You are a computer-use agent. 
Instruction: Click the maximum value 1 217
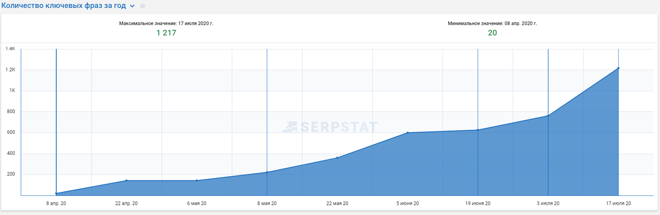click(166, 33)
